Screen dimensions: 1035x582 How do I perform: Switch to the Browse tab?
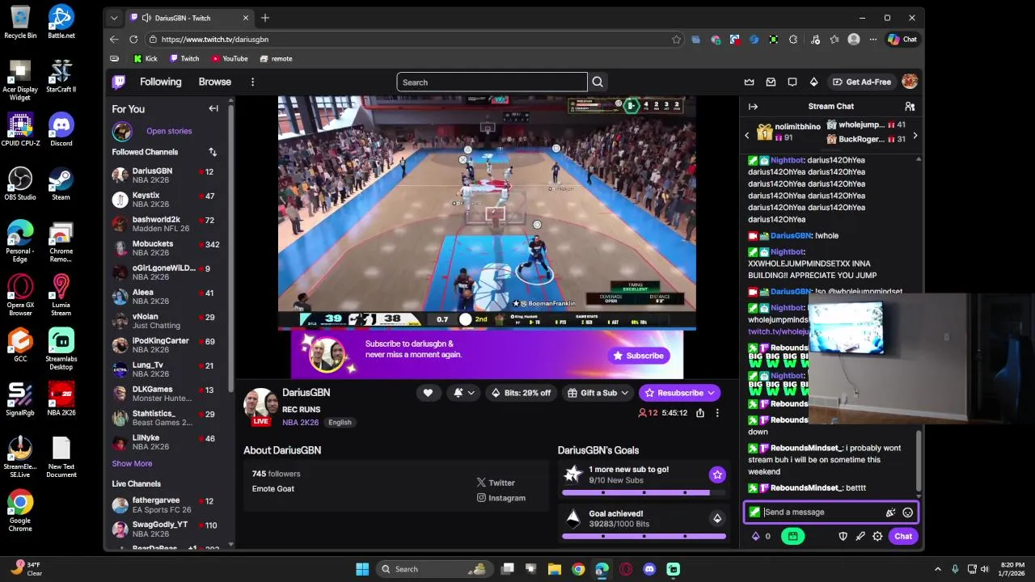click(x=215, y=82)
